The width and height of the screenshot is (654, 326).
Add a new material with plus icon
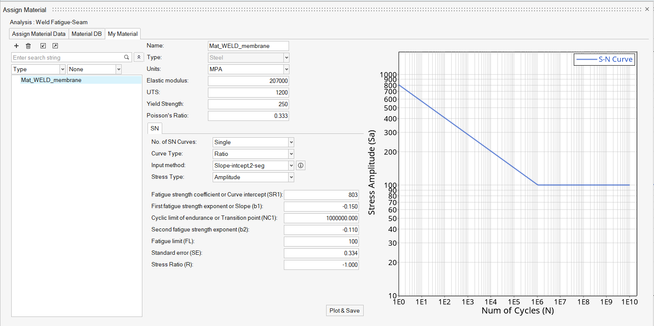click(x=16, y=46)
